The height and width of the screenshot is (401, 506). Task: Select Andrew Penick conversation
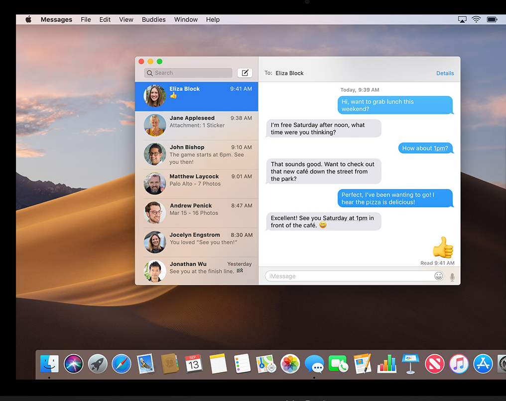[197, 213]
